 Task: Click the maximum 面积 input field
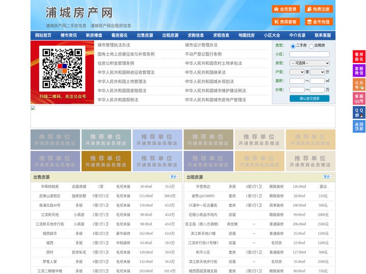coord(317,81)
